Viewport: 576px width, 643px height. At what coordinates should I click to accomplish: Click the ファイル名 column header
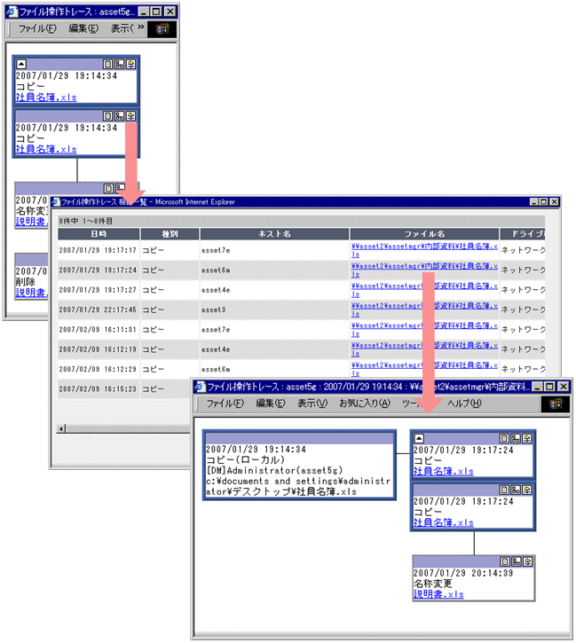coord(424,234)
